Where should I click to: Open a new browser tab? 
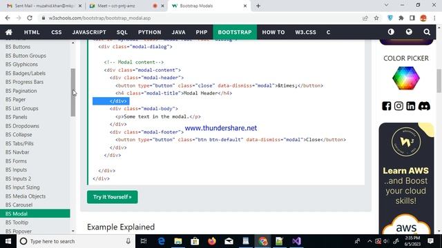coord(258,6)
